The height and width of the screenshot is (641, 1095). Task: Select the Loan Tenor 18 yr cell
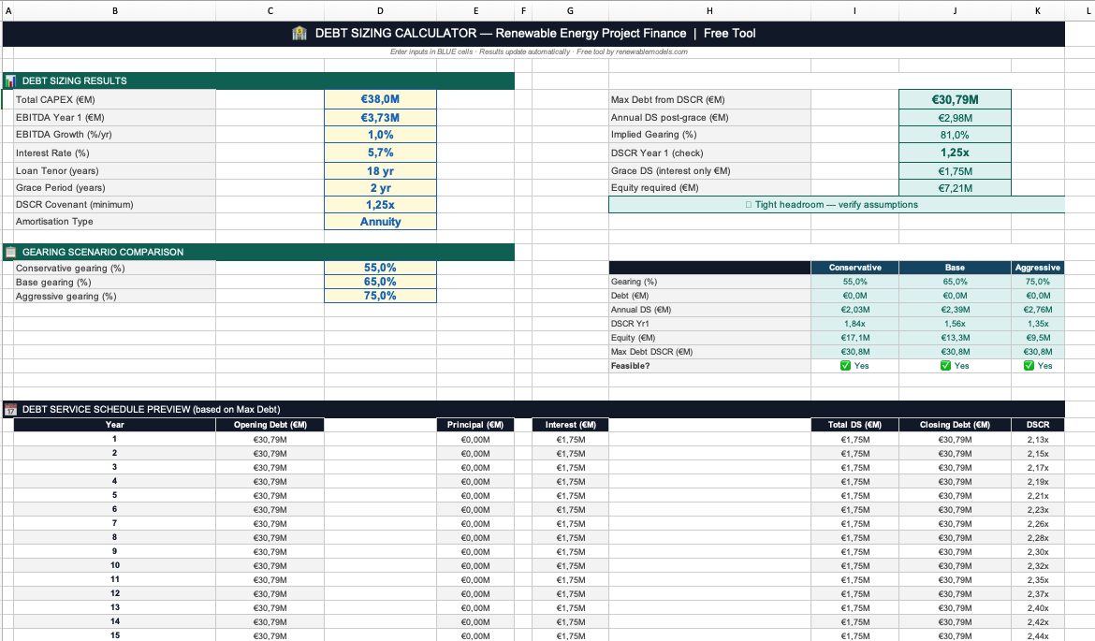click(381, 171)
